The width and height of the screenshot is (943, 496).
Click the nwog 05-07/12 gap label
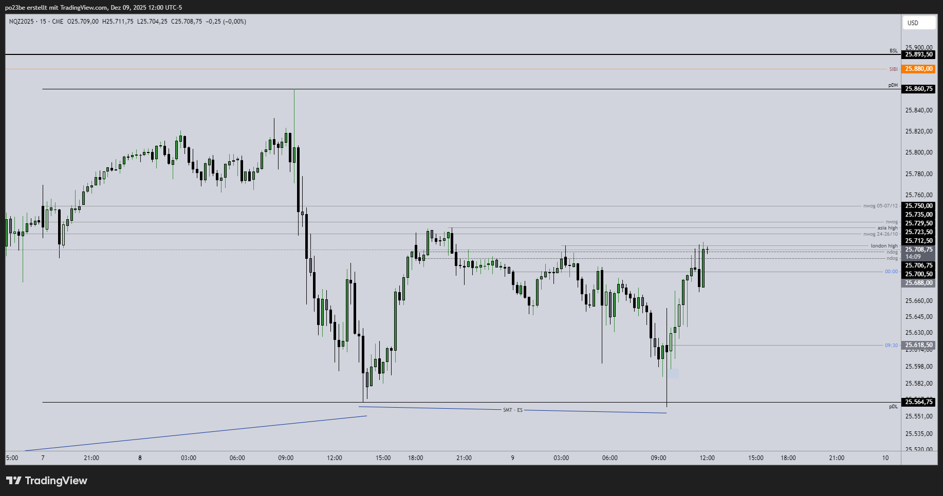pyautogui.click(x=880, y=205)
